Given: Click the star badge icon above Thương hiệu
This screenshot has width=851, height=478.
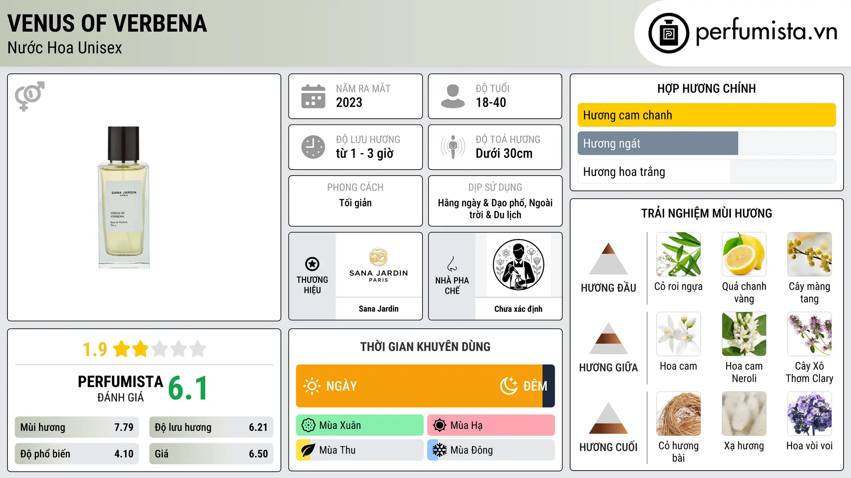Looking at the screenshot, I should (312, 264).
